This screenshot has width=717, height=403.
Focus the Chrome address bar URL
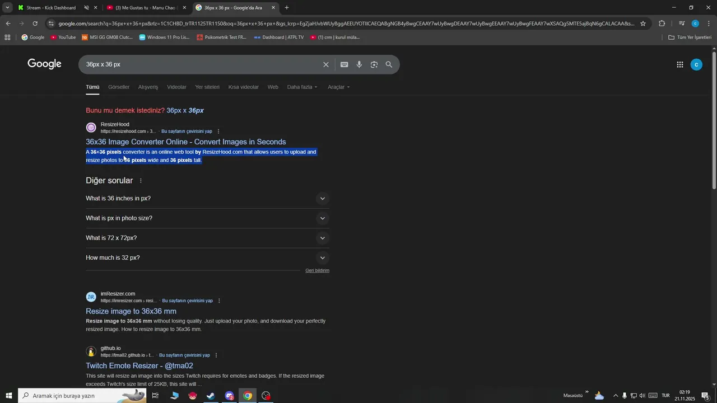click(346, 24)
